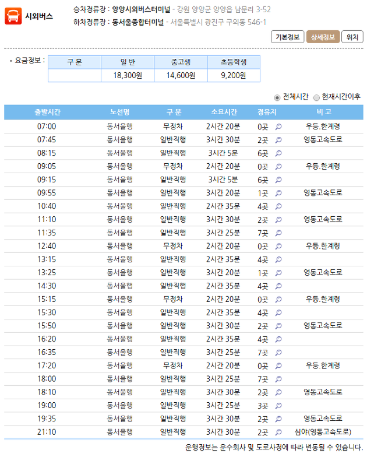This screenshot has height=457, width=367.
Task: Click the 경유지 column header
Action: click(267, 112)
